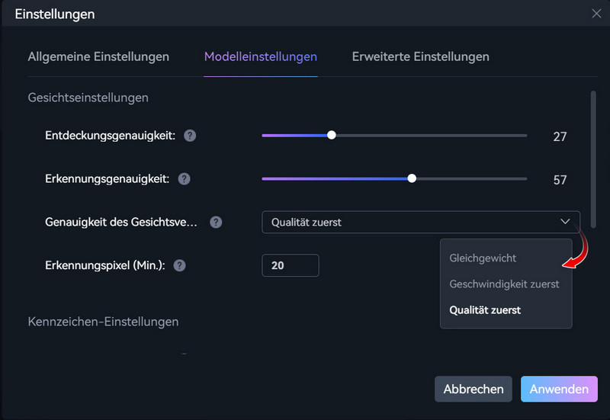The height and width of the screenshot is (420, 610).
Task: Switch to Allgemeine Einstellungen tab
Action: (98, 56)
